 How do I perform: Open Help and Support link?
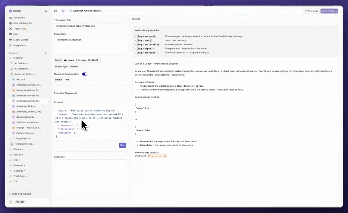point(22,194)
